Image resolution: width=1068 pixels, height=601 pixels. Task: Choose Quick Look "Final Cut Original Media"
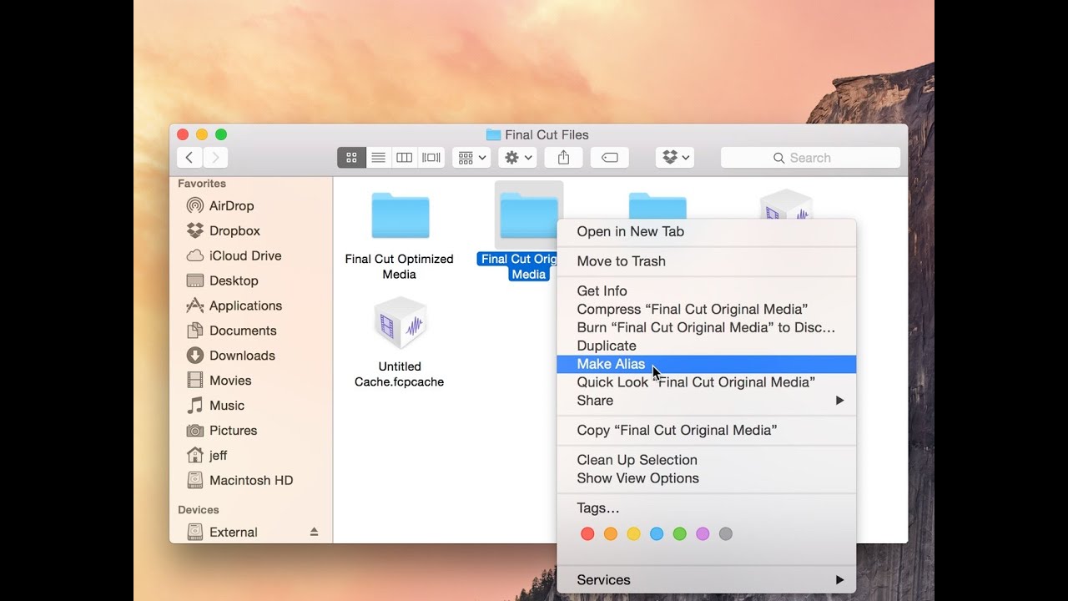click(x=706, y=382)
